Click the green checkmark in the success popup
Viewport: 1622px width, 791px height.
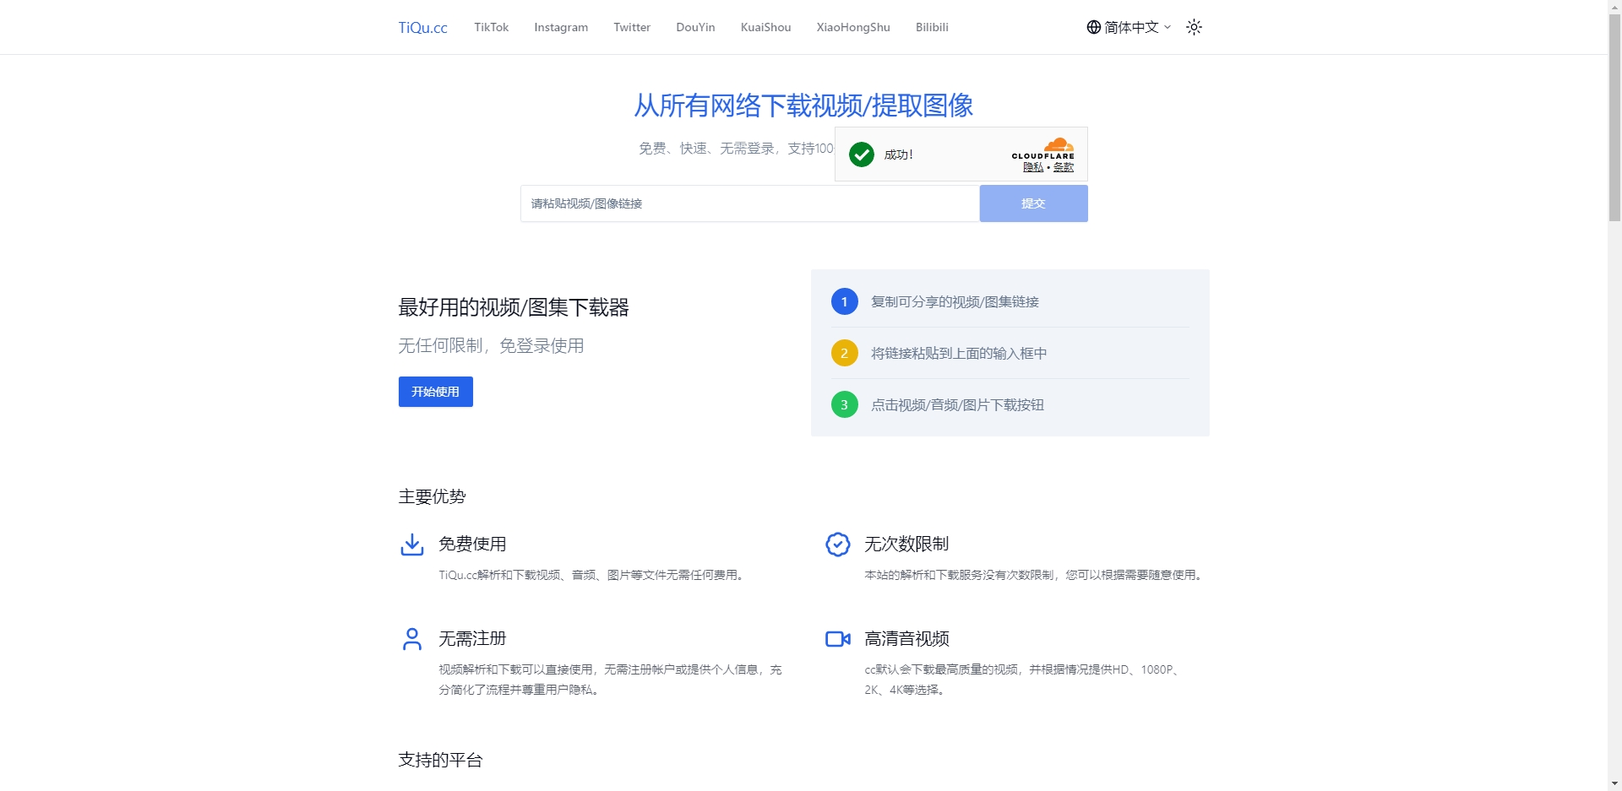click(x=861, y=154)
